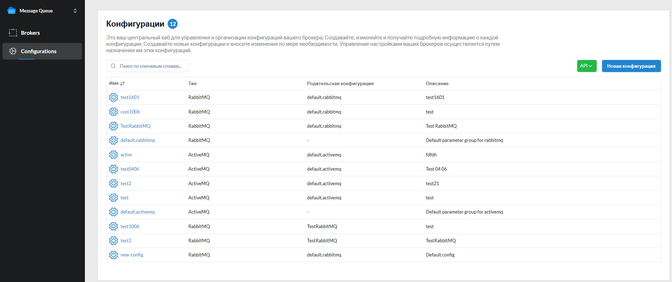Open the TestRabbitMQ configuration link
Viewport: 672px width, 282px height.
coord(135,126)
